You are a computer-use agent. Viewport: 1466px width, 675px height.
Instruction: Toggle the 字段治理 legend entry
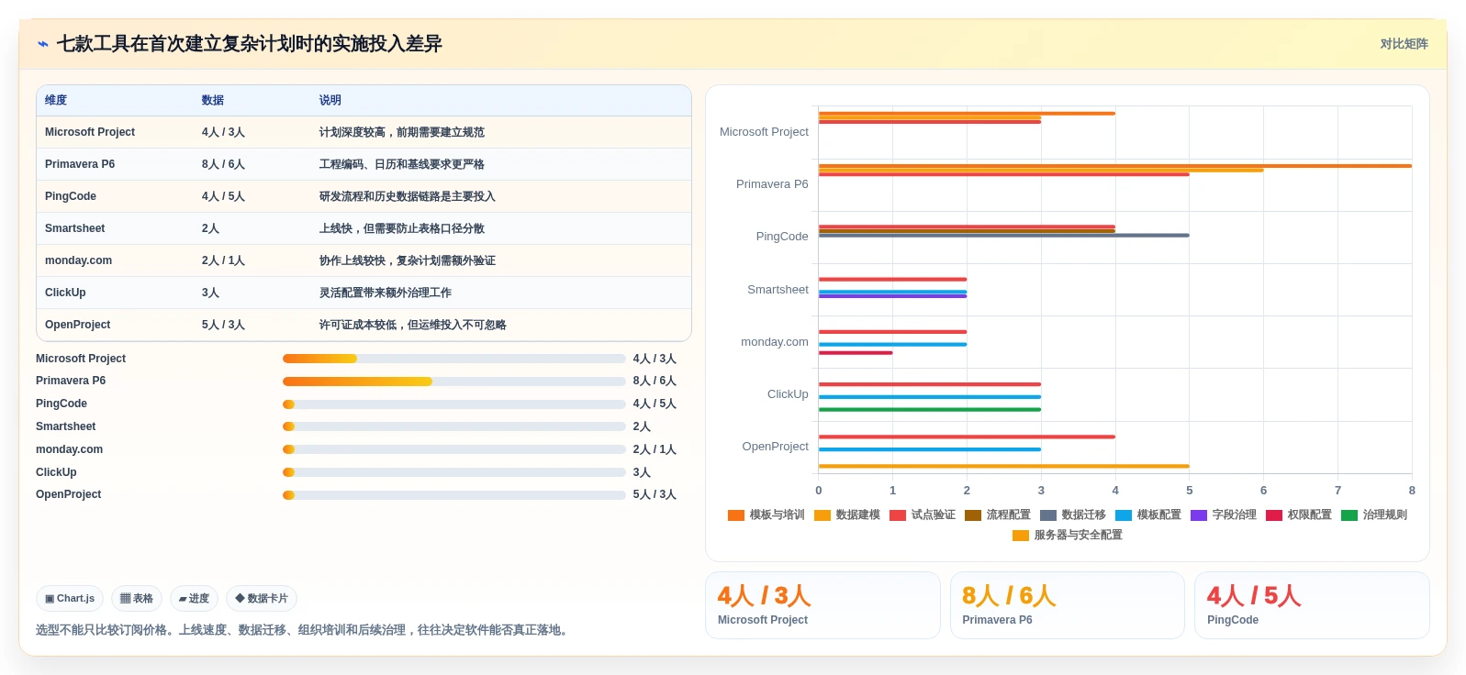click(x=1224, y=515)
